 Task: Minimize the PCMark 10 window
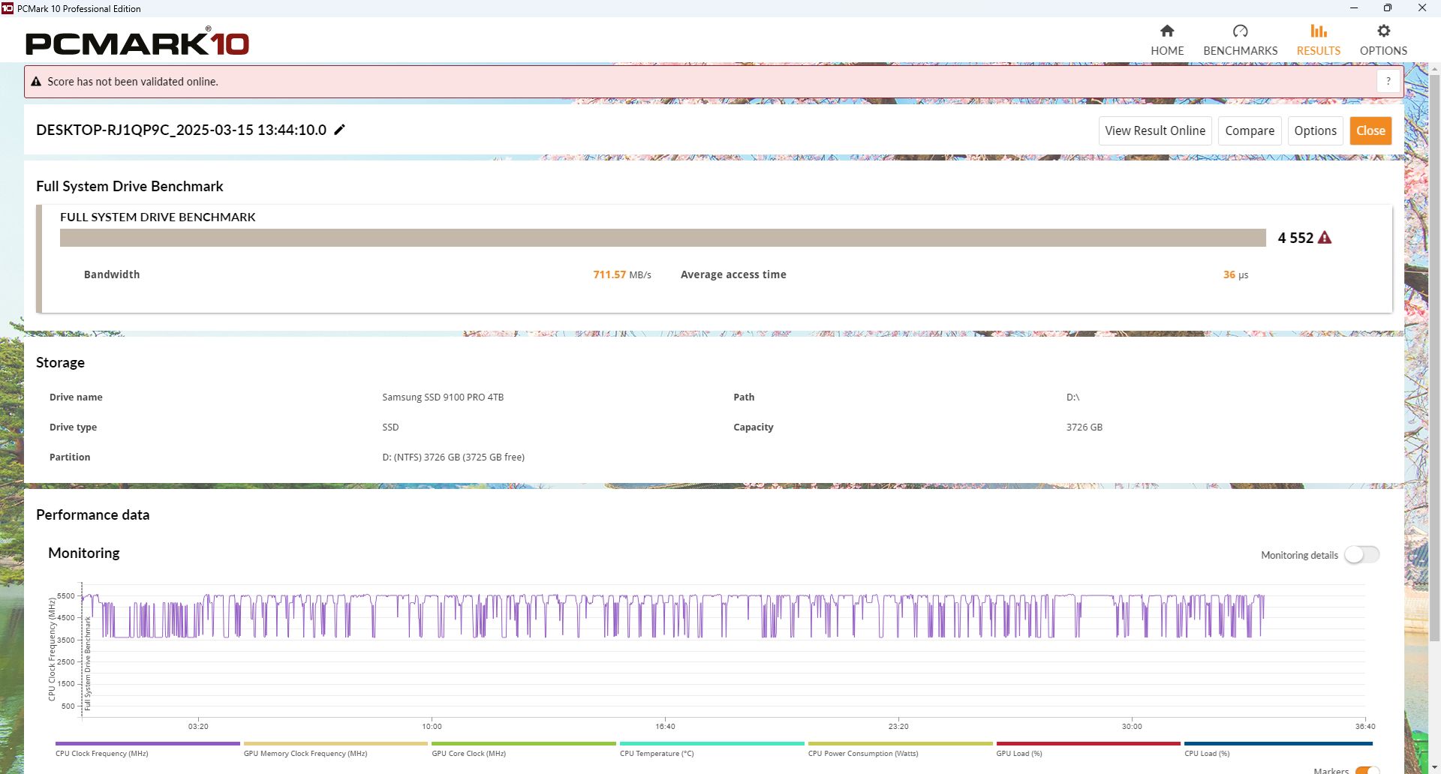1354,8
